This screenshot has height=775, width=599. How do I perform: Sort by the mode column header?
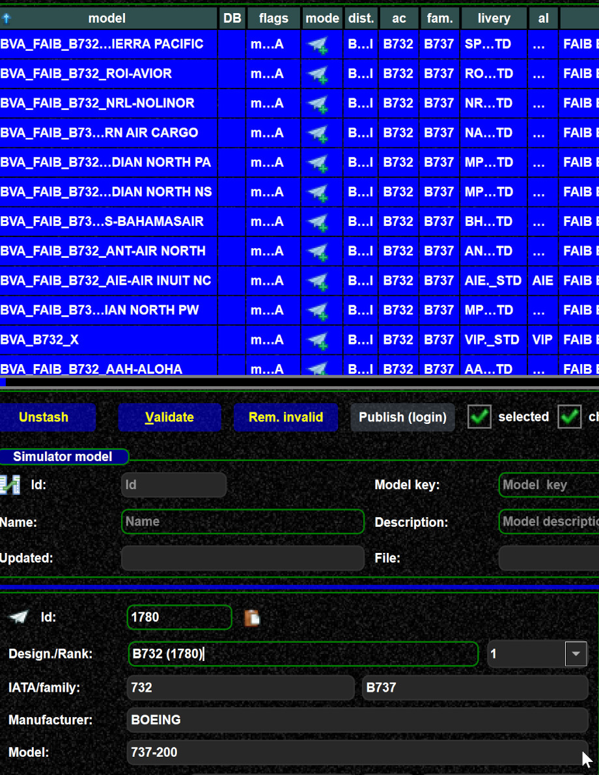322,18
